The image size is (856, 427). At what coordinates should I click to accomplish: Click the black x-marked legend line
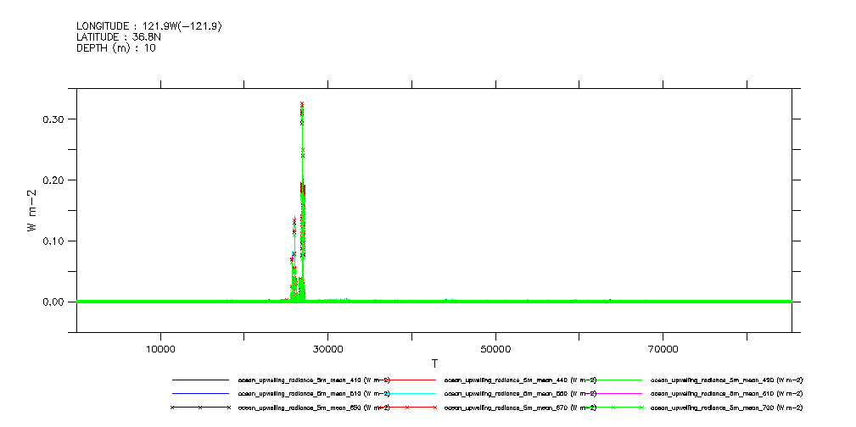tap(200, 408)
